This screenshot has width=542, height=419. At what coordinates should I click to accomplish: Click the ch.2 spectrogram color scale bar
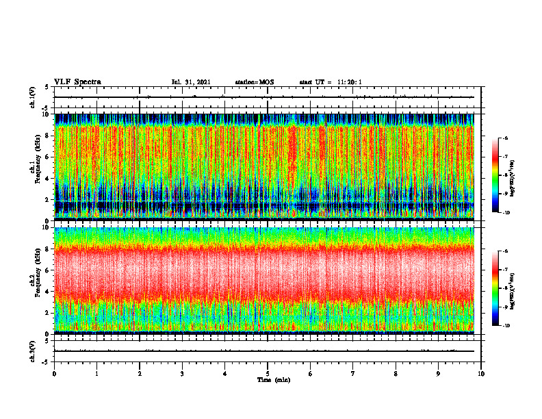pos(495,288)
